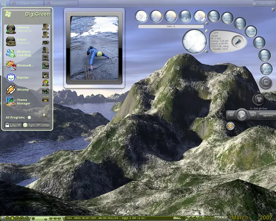The image size is (276, 221).
Task: Click the Log Off button
Action: click(13, 125)
